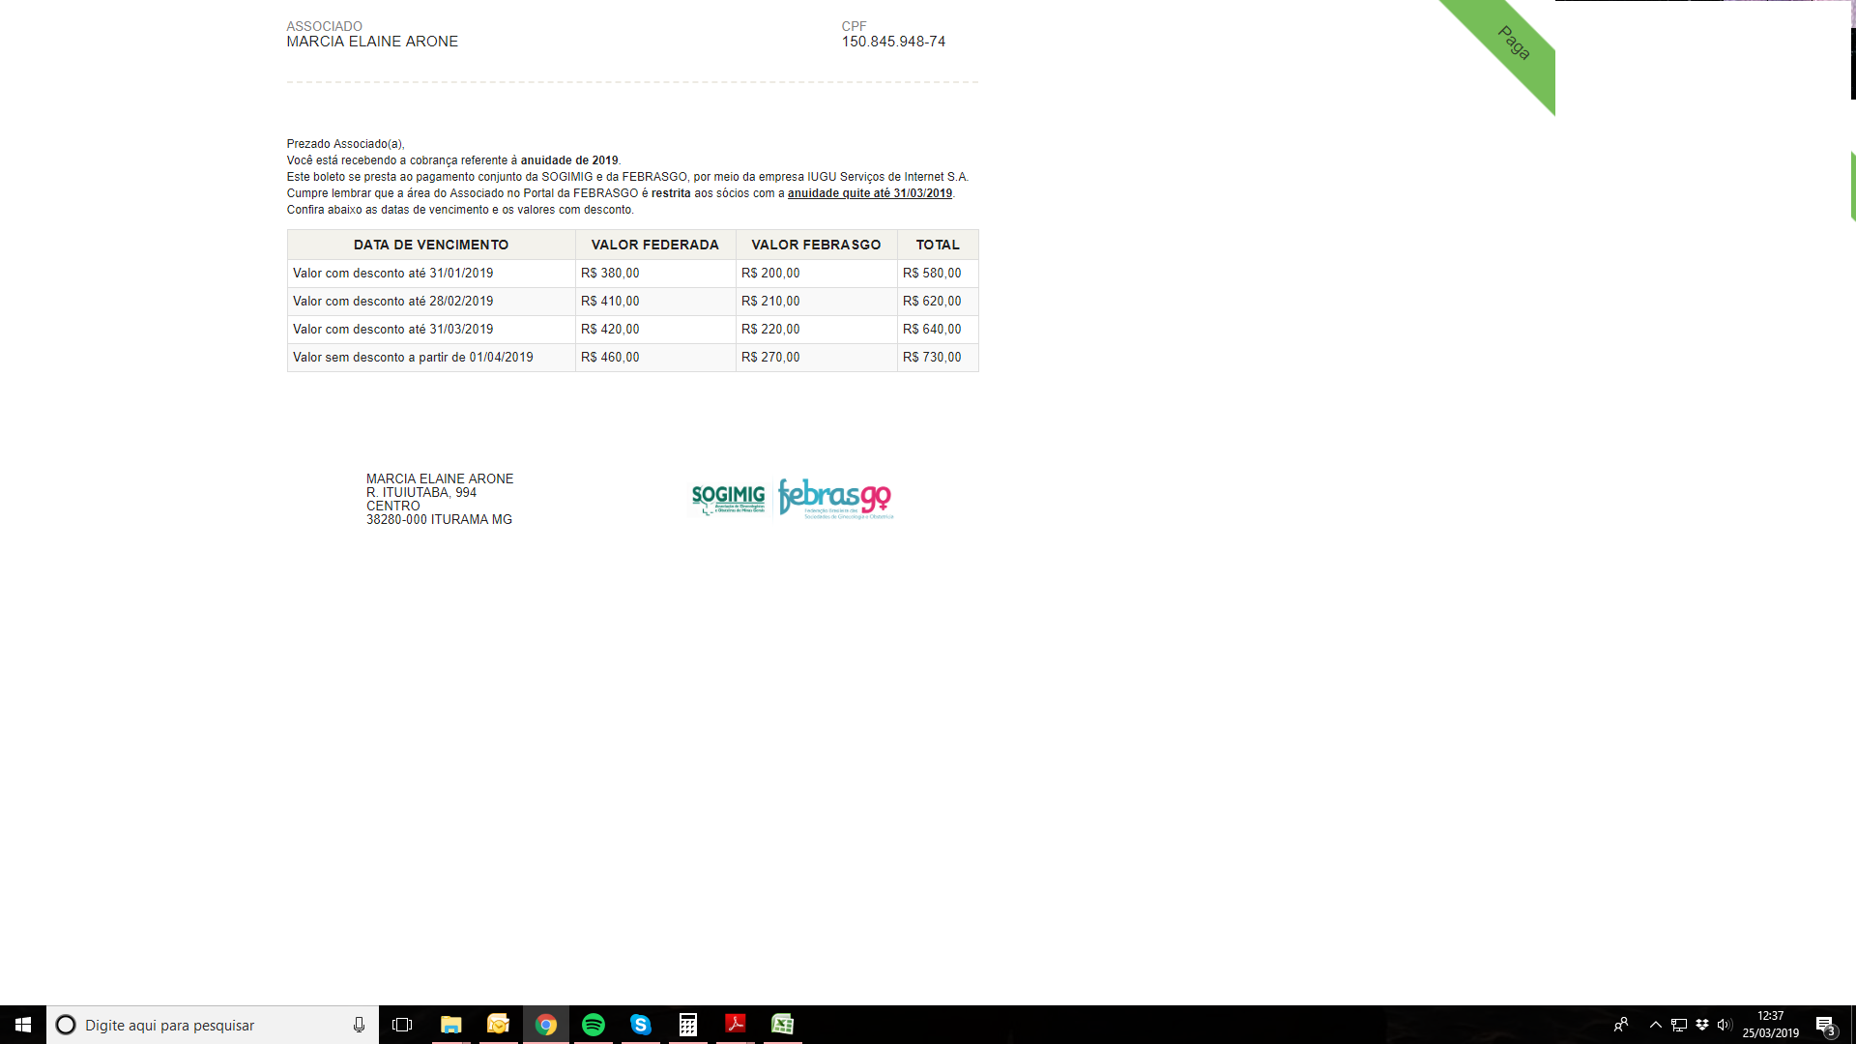1856x1044 pixels.
Task: Switch to Google Chrome in taskbar
Action: [x=546, y=1025]
